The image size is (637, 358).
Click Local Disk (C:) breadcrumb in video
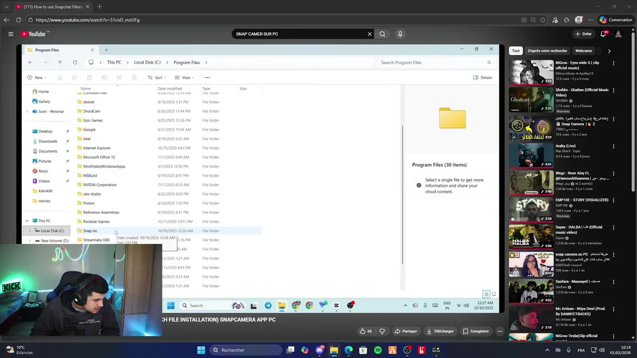(147, 63)
